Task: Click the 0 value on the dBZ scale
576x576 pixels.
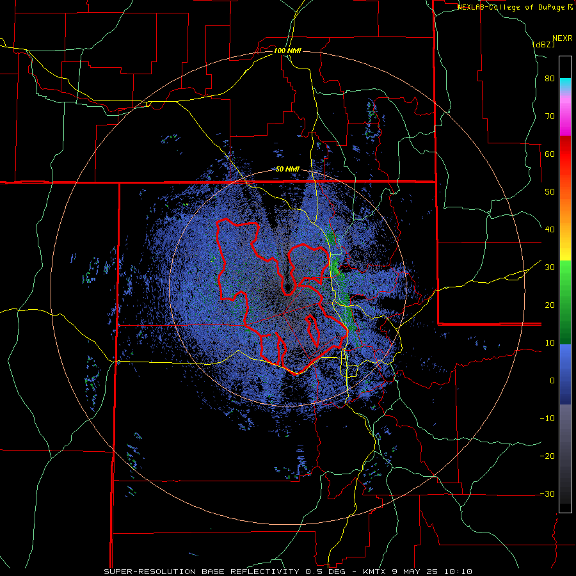Action: click(552, 381)
